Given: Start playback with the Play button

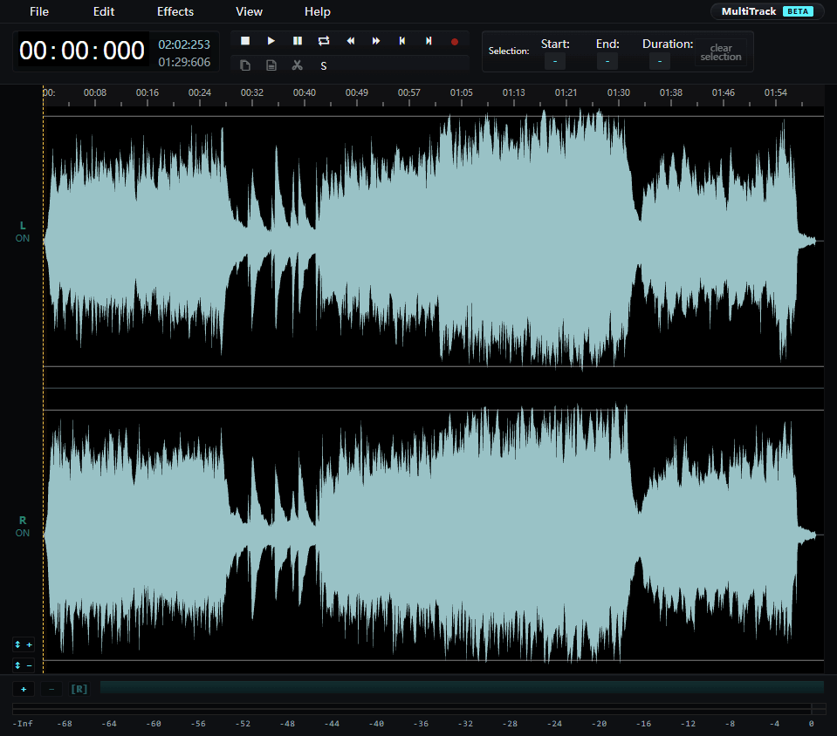Looking at the screenshot, I should [271, 41].
